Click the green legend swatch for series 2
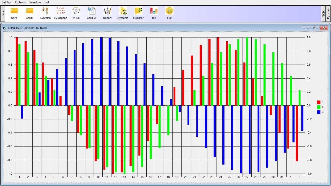Image resolution: width=331 pixels, height=186 pixels. coord(319,107)
